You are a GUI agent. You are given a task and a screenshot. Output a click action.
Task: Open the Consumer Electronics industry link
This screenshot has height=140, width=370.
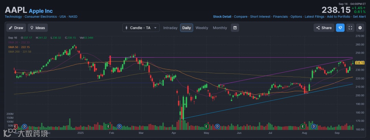(40, 17)
